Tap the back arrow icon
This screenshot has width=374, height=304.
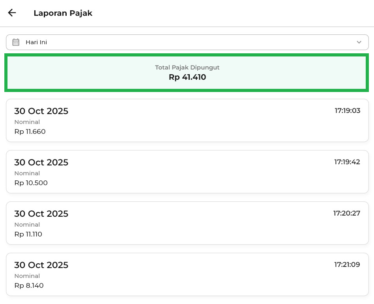pyautogui.click(x=12, y=13)
